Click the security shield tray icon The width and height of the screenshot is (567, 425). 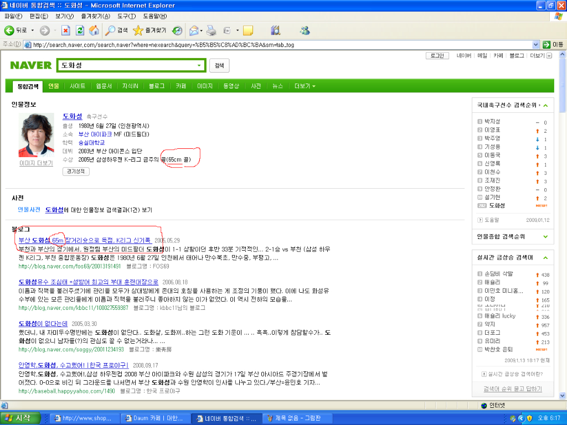click(x=529, y=418)
